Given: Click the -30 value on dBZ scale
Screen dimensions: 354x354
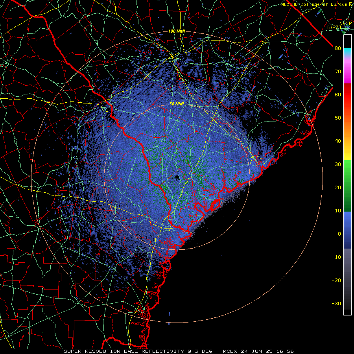Looking at the screenshot, I should pos(336,304).
